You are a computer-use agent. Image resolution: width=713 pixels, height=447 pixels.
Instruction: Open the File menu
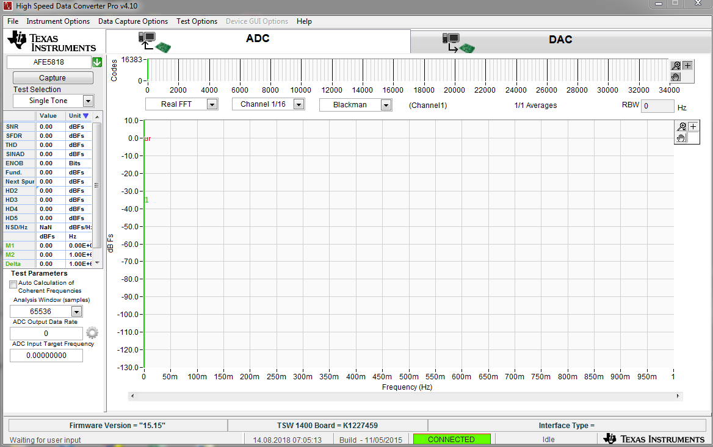coord(13,21)
